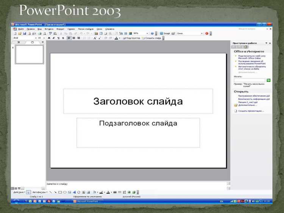Open the Окно menu
284x213 pixels.
point(99,29)
